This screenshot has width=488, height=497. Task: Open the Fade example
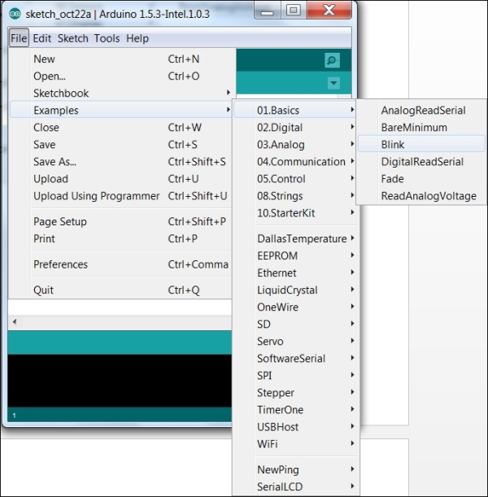pyautogui.click(x=421, y=179)
